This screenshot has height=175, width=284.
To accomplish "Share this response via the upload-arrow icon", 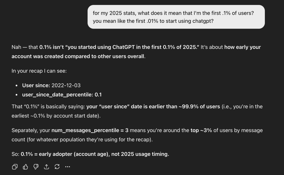I will (x=46, y=167).
